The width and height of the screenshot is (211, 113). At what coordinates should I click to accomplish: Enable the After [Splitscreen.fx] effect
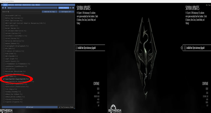click(4, 21)
